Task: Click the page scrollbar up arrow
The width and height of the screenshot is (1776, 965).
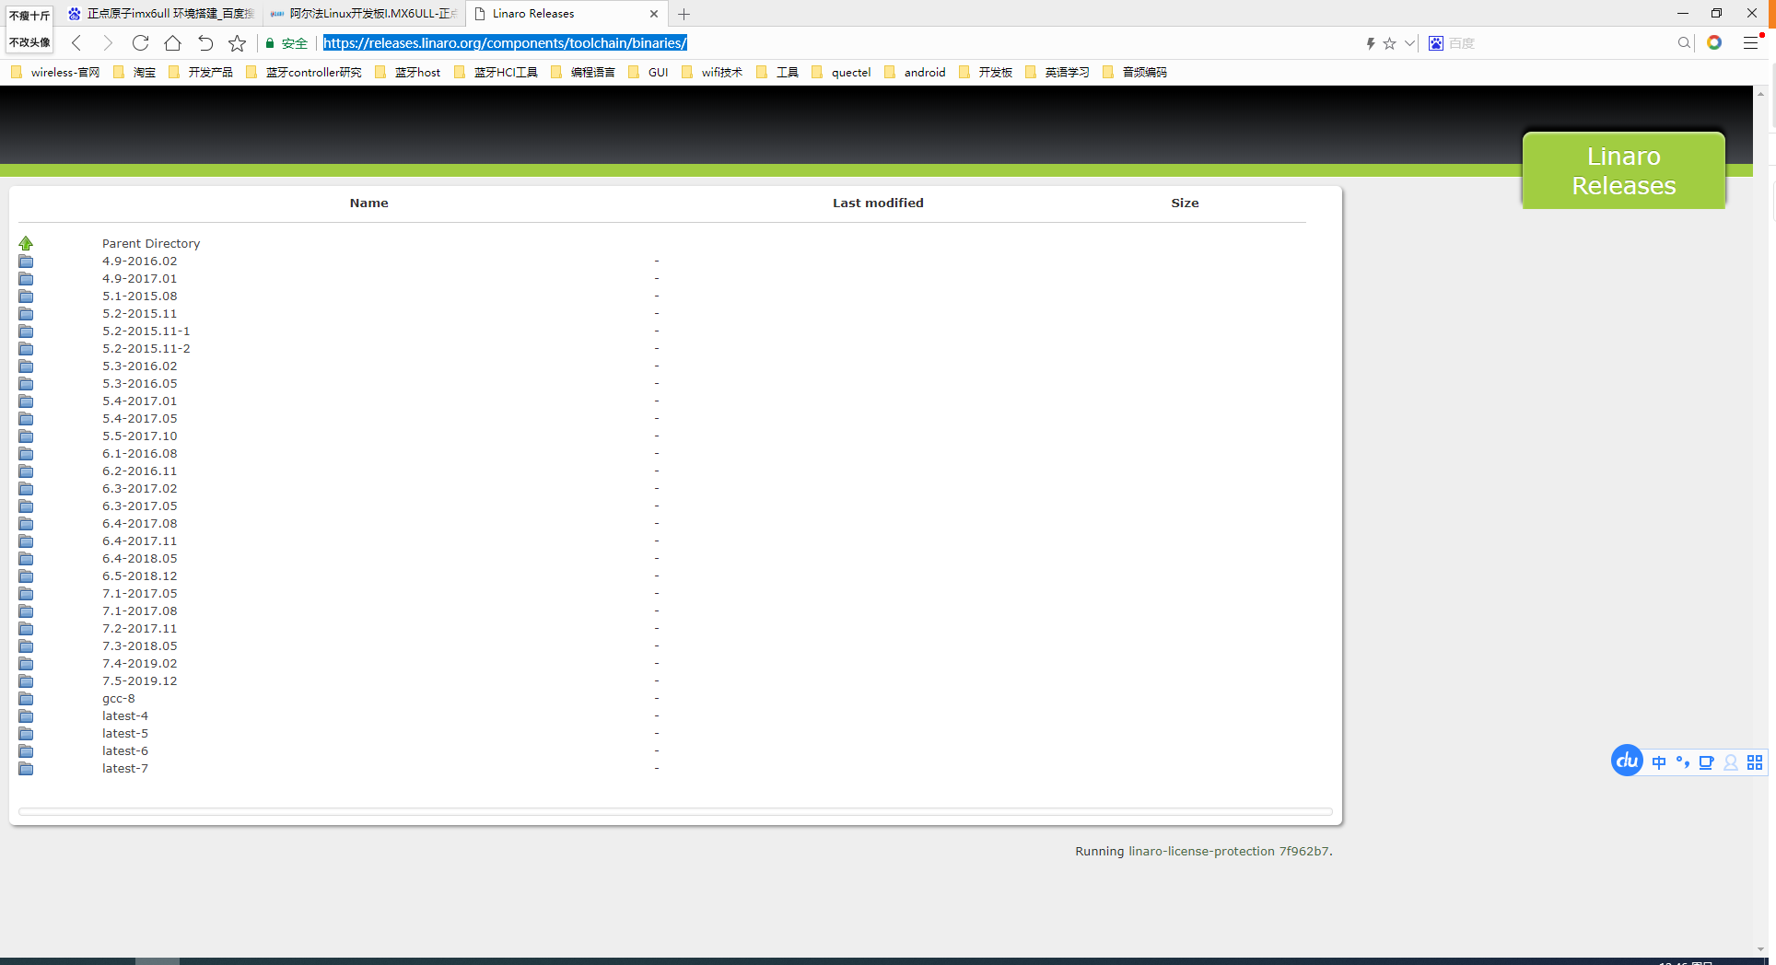Action: [x=1760, y=94]
